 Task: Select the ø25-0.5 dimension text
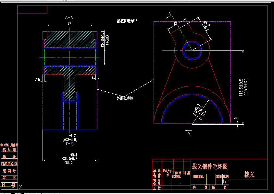tap(70, 140)
